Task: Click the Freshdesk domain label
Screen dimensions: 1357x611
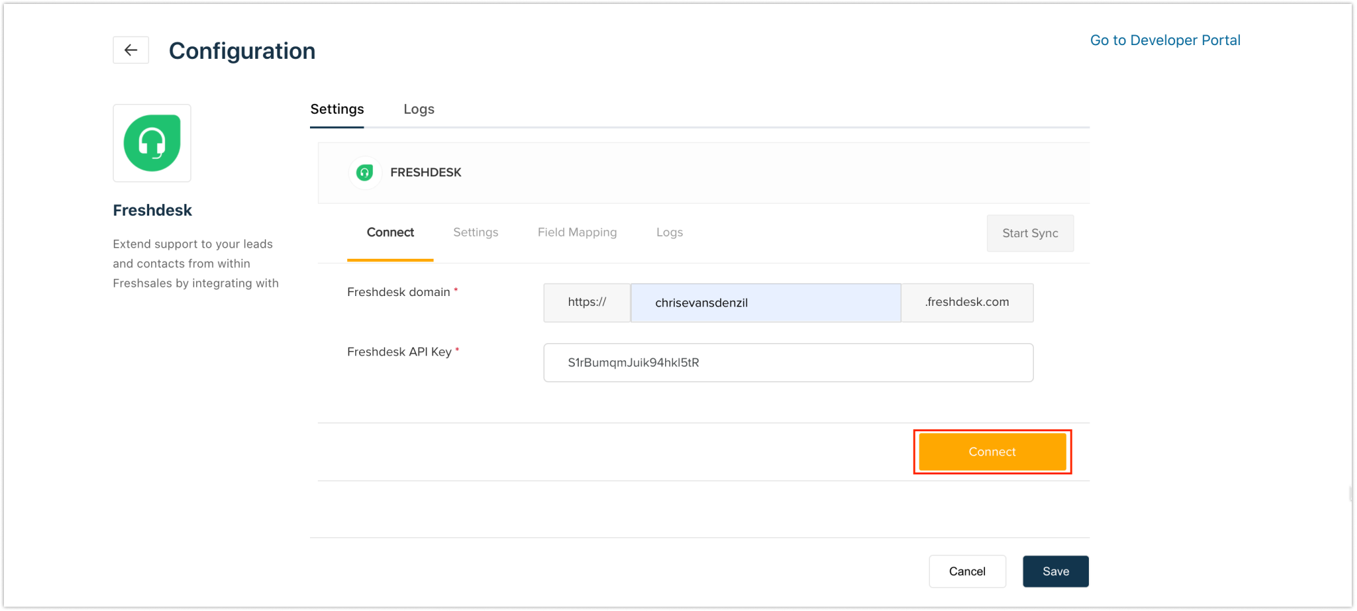Action: pos(398,292)
